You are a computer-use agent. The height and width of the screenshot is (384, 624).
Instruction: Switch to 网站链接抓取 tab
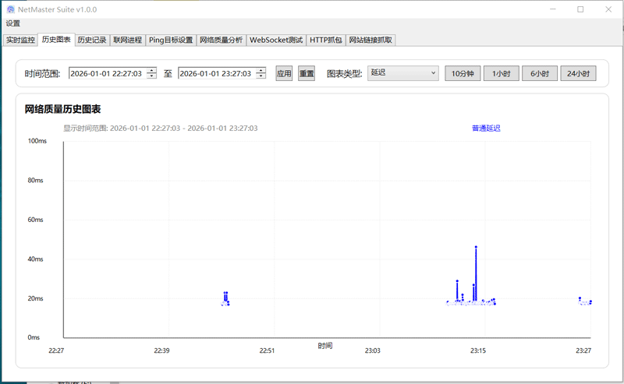370,40
